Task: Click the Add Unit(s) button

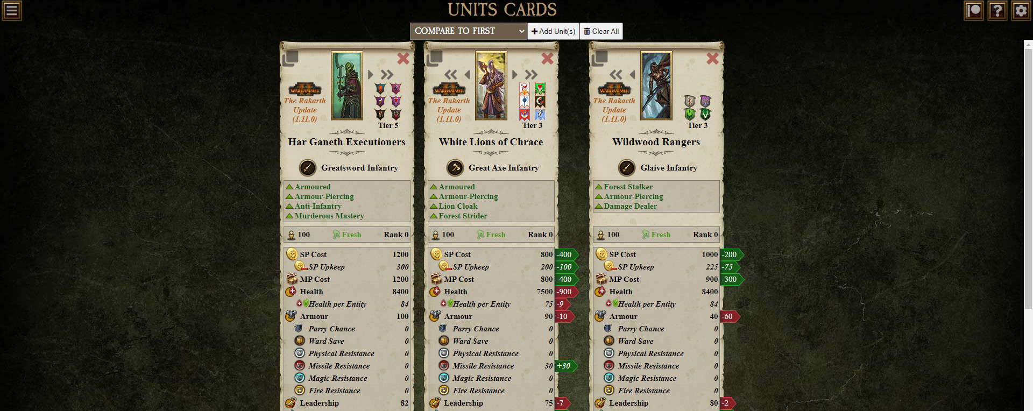Action: pos(553,31)
